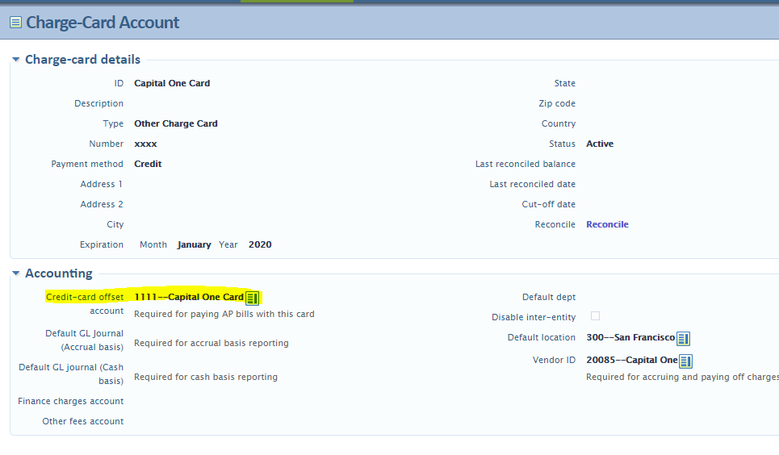
Task: Click the Status value Active
Action: point(600,144)
